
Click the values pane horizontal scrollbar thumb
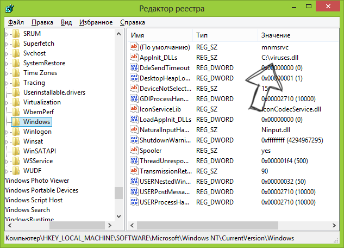[x=208, y=225]
